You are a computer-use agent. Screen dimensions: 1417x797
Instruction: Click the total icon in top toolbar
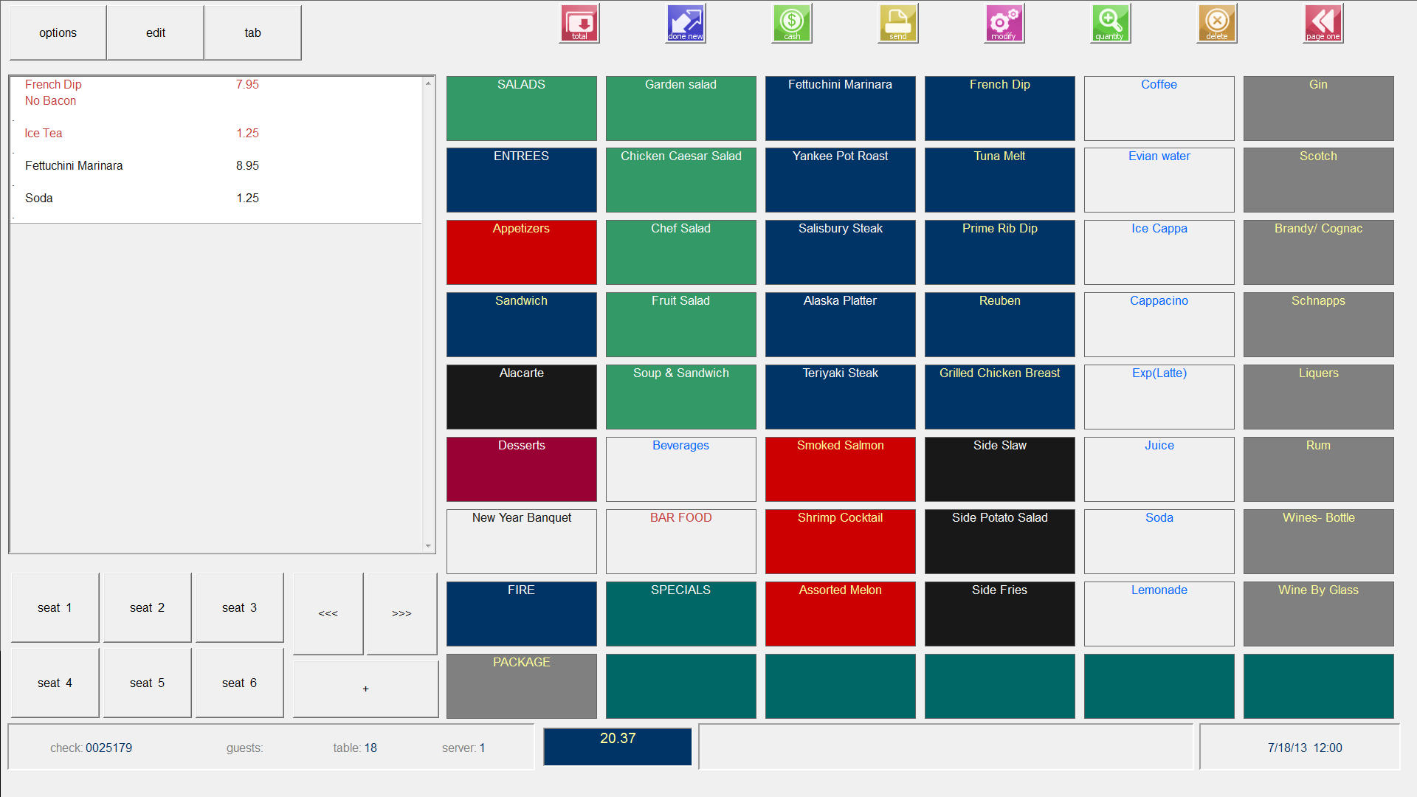pos(579,24)
